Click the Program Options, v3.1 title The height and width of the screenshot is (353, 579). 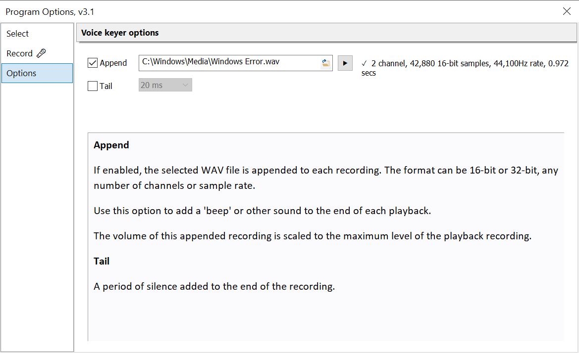[x=47, y=12]
